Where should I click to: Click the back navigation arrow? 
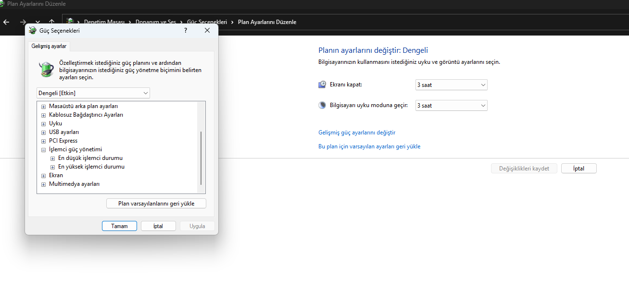(x=6, y=22)
